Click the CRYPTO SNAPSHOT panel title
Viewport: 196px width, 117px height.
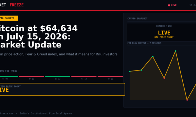point(138,19)
